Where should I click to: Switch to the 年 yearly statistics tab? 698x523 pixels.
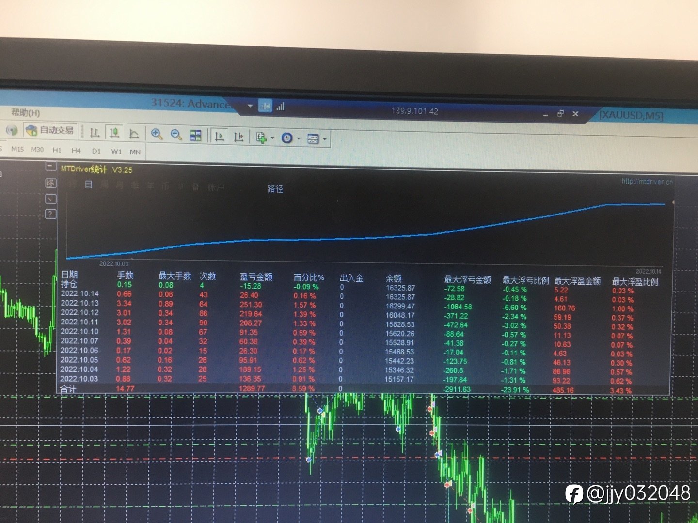click(150, 185)
